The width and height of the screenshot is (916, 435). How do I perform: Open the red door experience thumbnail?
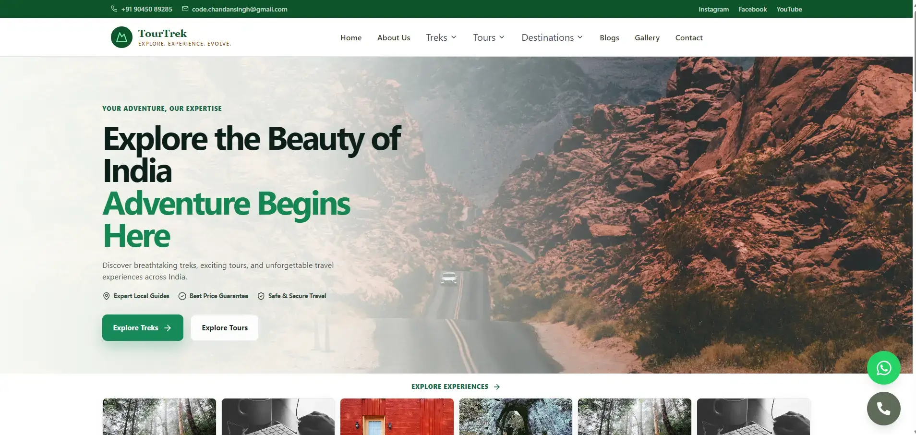(397, 417)
